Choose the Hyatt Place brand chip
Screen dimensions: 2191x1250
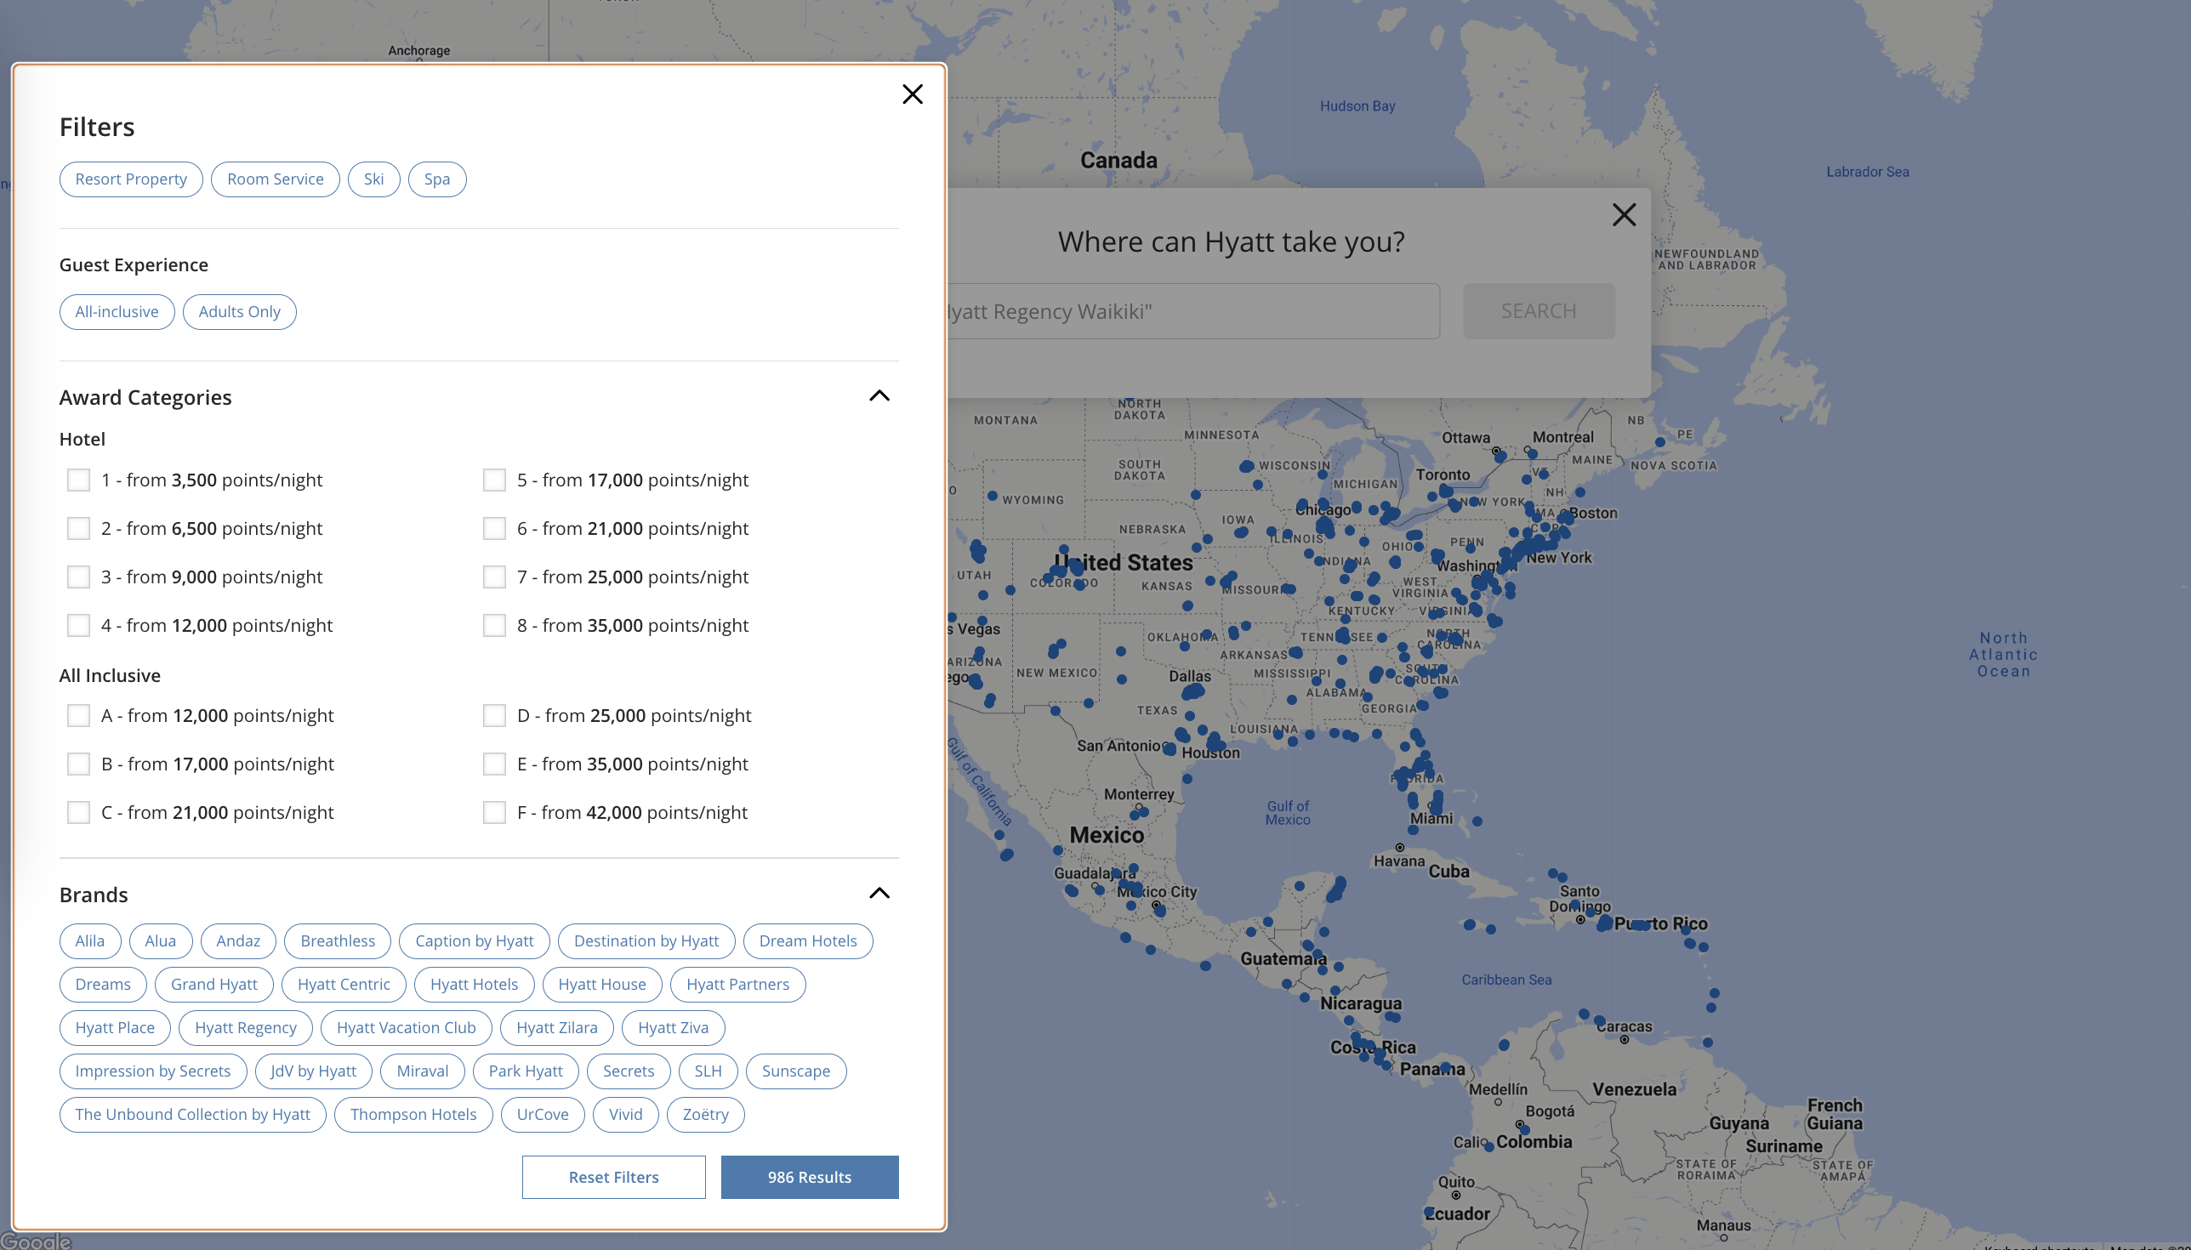(115, 1028)
